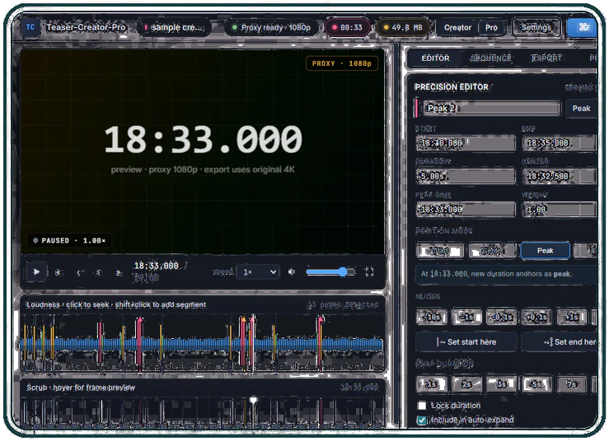
Task: Switch to the EDITOR tab
Action: (x=435, y=58)
